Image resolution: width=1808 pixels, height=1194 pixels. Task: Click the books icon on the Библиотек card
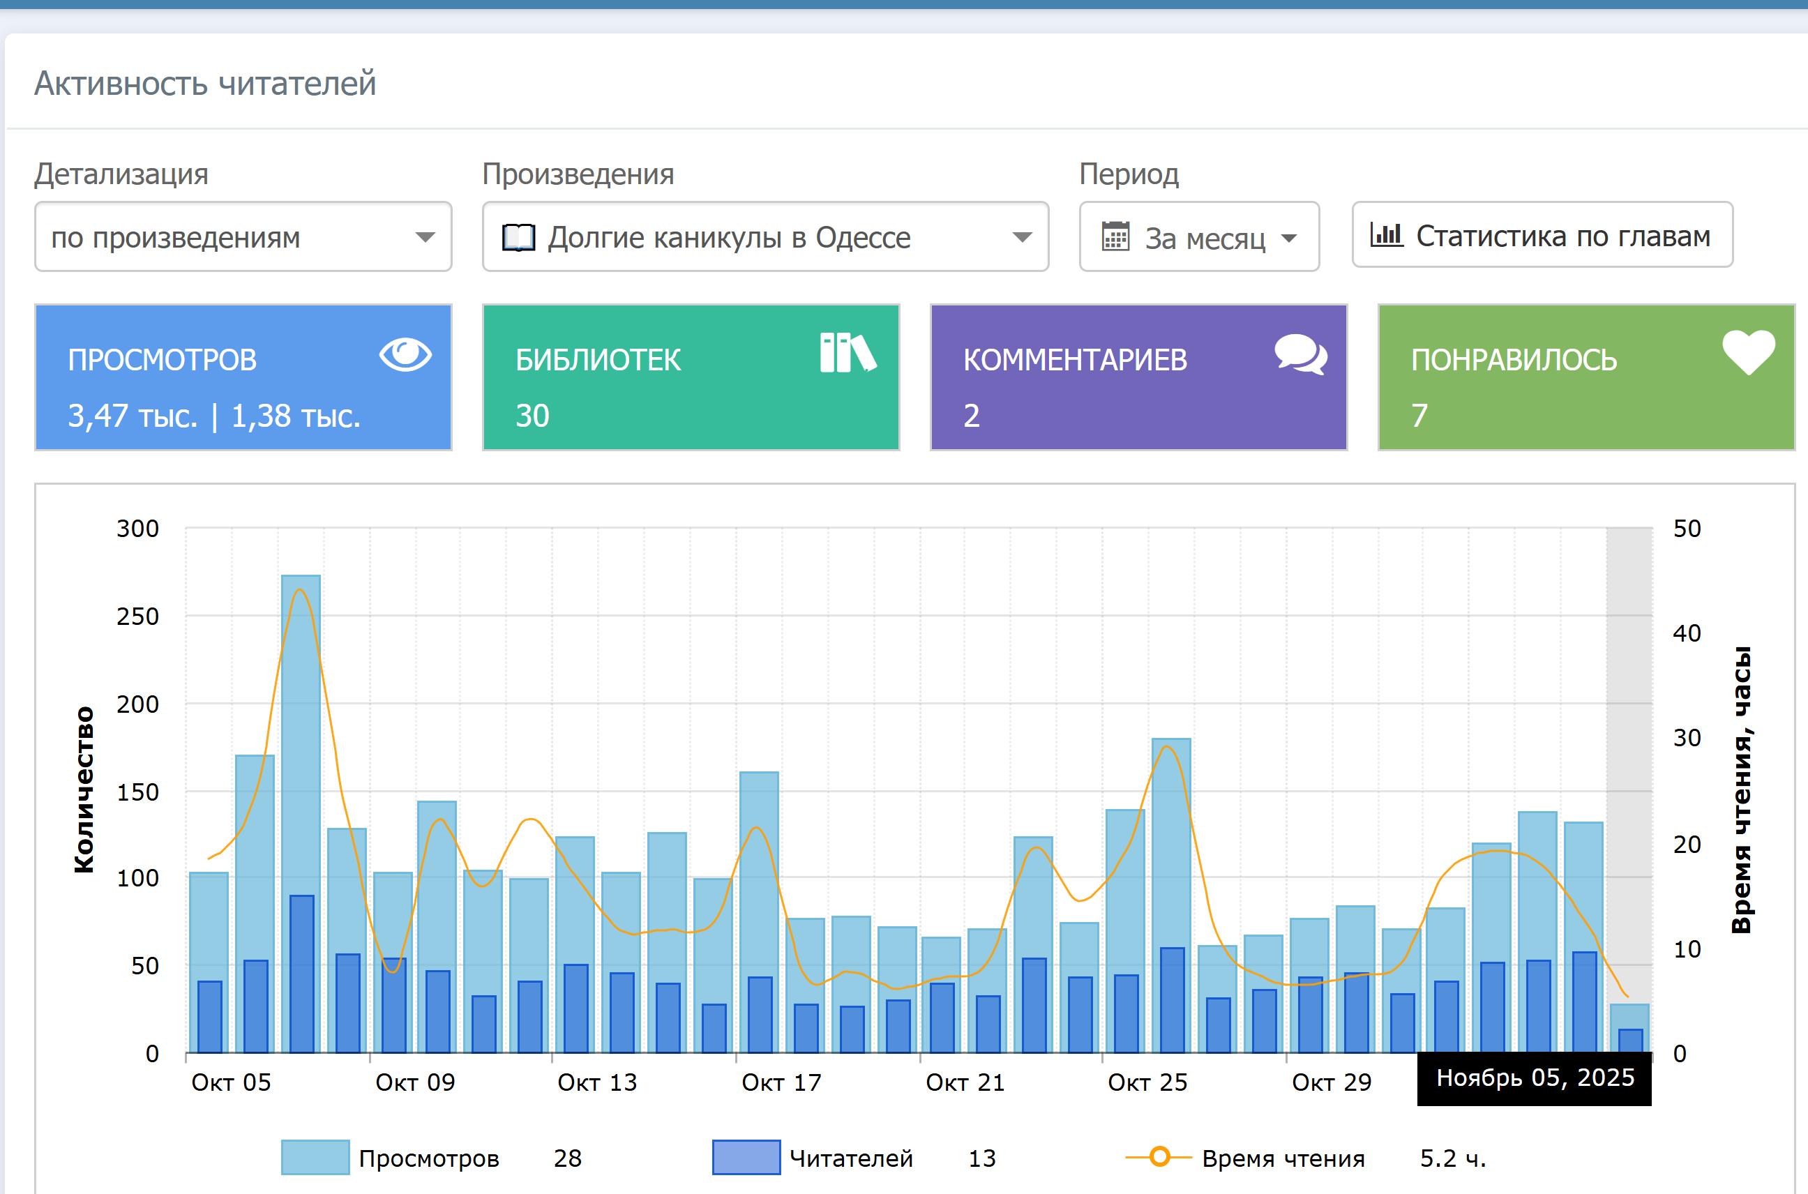[x=847, y=353]
